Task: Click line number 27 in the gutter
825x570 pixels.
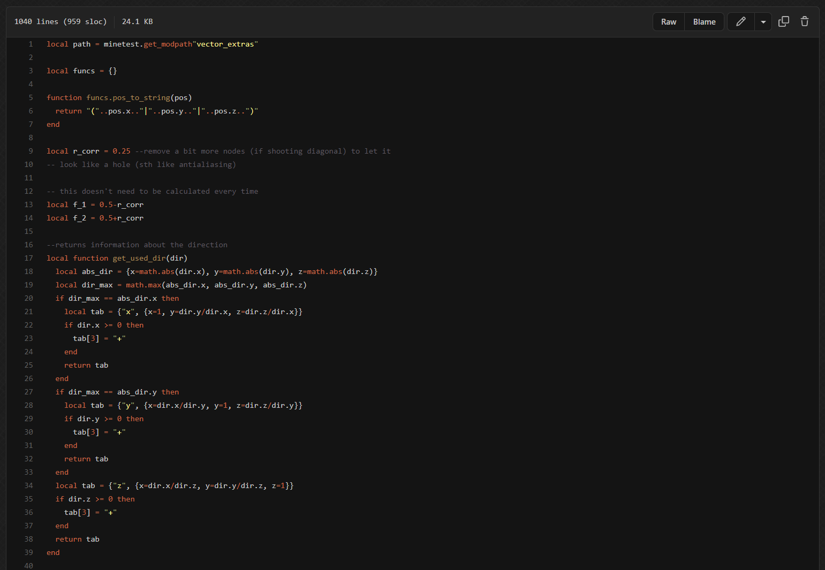Action: [x=28, y=392]
